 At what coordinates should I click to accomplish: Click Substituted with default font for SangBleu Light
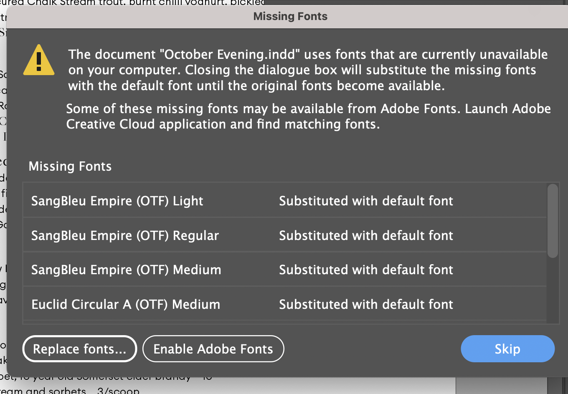tap(366, 200)
